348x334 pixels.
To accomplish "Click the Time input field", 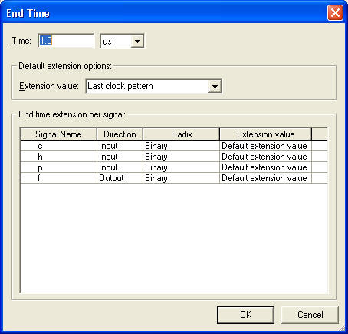I will click(66, 41).
